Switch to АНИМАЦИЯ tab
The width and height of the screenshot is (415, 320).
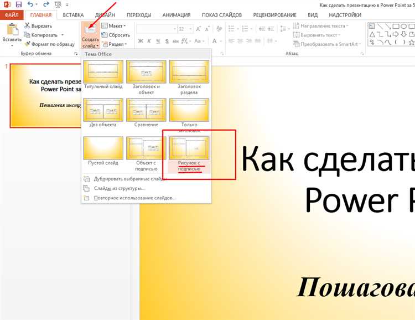click(177, 15)
